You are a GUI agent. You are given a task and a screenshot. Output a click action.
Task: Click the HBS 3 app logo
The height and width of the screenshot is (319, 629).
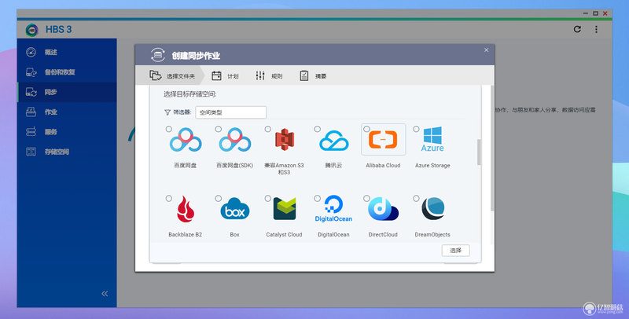point(31,30)
